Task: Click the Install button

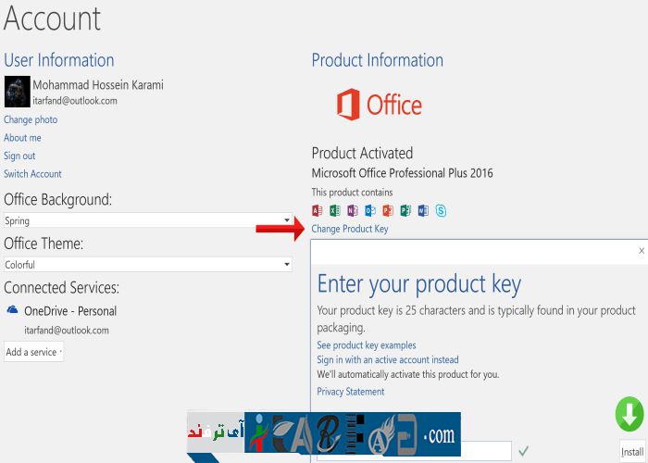Action: pyautogui.click(x=632, y=451)
